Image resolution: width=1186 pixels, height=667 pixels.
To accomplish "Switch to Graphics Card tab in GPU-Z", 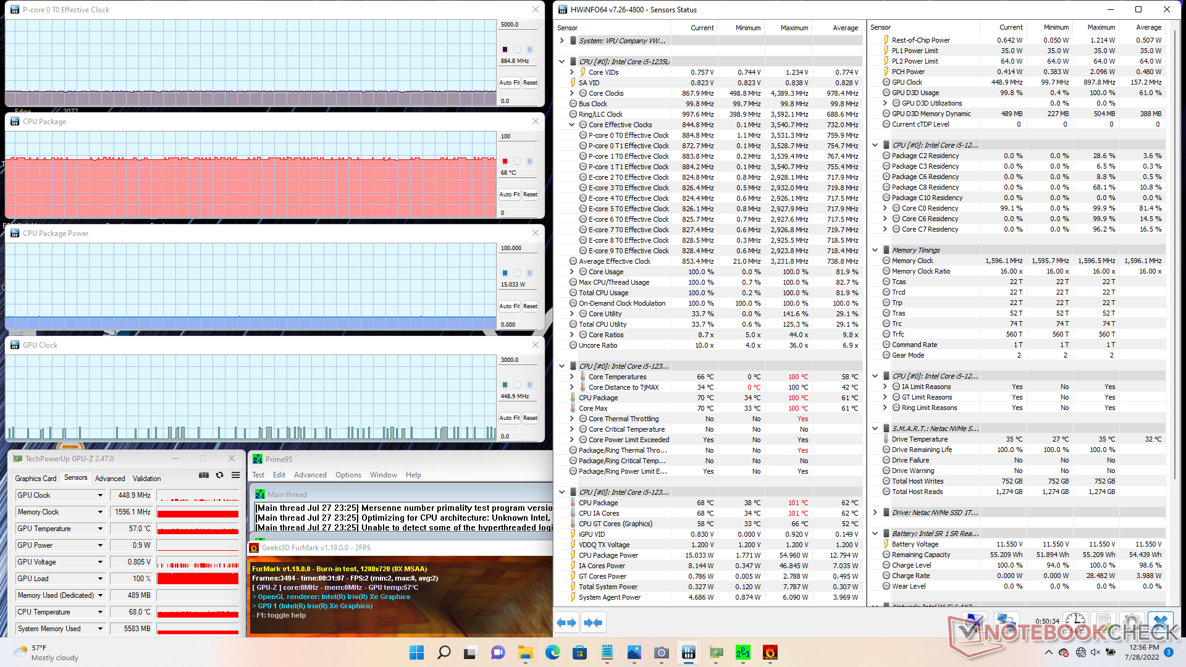I will [x=36, y=479].
